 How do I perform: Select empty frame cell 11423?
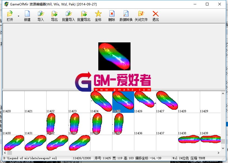tap(79, 102)
